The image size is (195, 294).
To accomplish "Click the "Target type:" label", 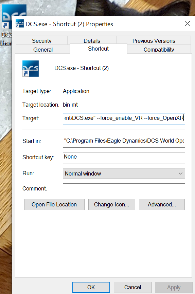I will (x=37, y=91).
